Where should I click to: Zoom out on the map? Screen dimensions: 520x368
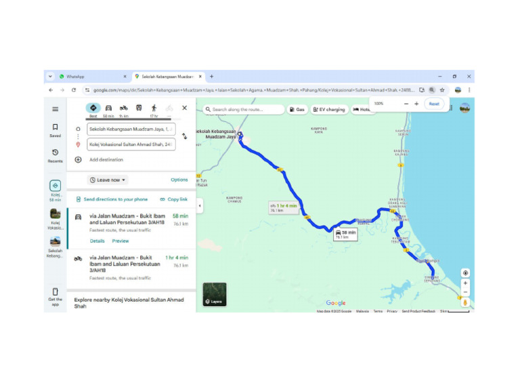pos(466,292)
